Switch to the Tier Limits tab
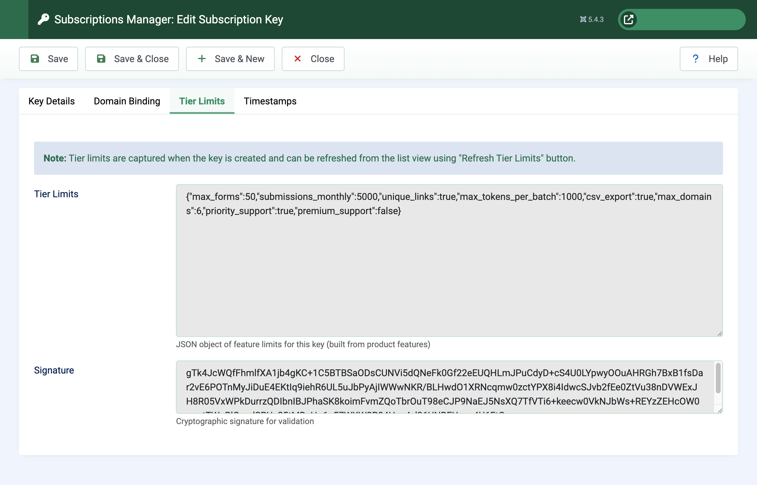 tap(202, 101)
